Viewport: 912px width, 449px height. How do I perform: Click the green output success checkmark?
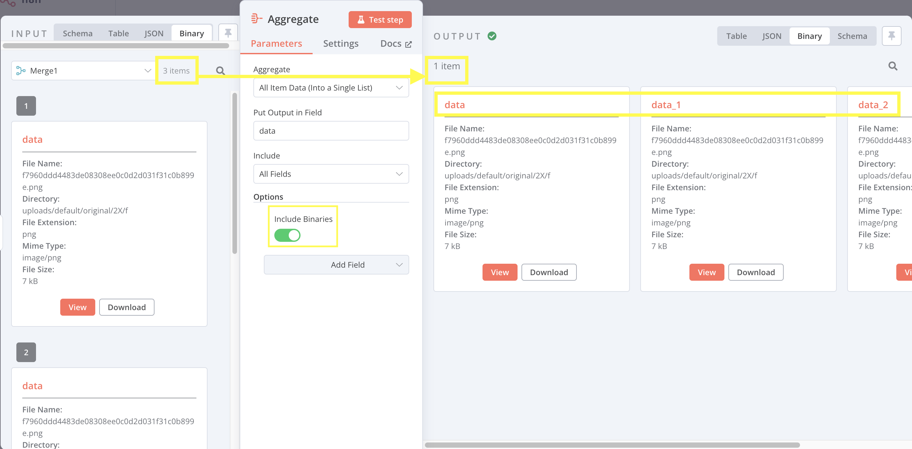pyautogui.click(x=492, y=36)
